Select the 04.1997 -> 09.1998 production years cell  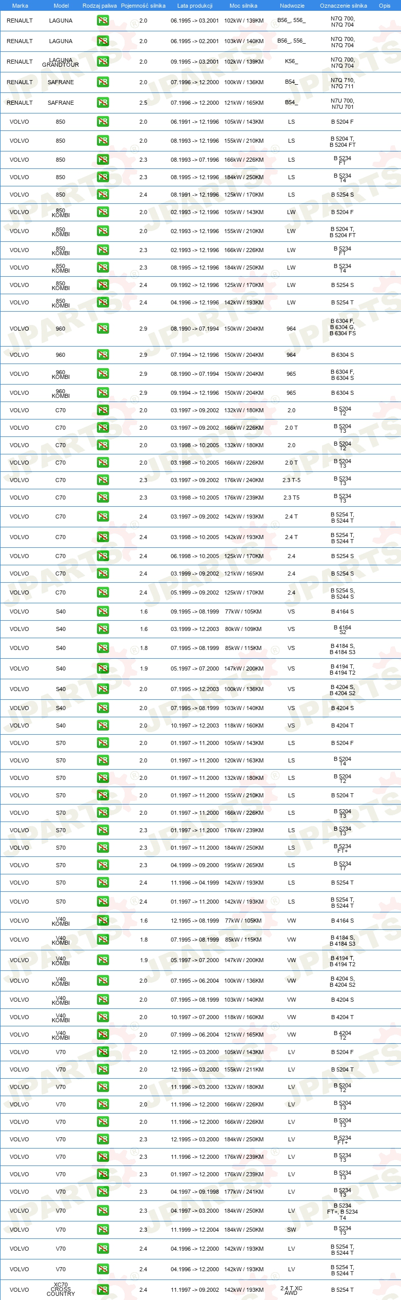195,1192
